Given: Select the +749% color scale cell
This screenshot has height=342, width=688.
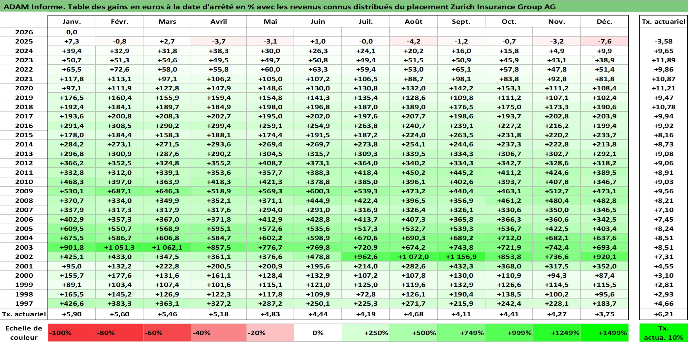Looking at the screenshot, I should 461,333.
